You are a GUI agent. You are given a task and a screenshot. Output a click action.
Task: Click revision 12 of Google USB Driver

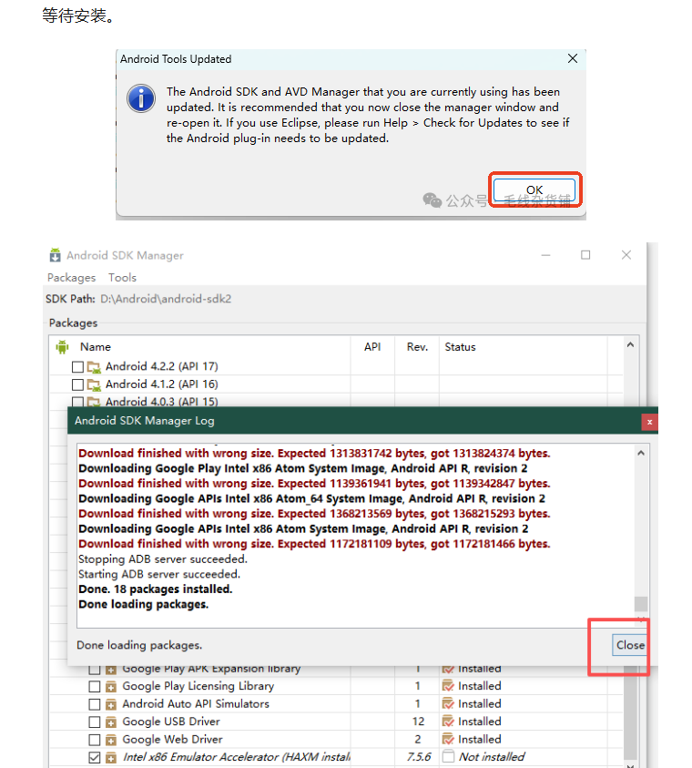coord(418,722)
